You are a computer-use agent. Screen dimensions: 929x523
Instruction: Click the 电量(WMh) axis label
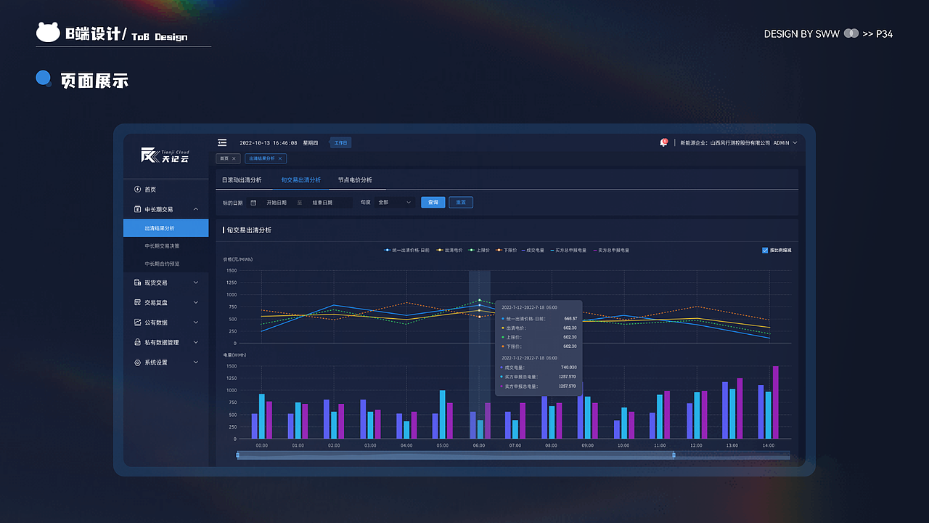236,354
